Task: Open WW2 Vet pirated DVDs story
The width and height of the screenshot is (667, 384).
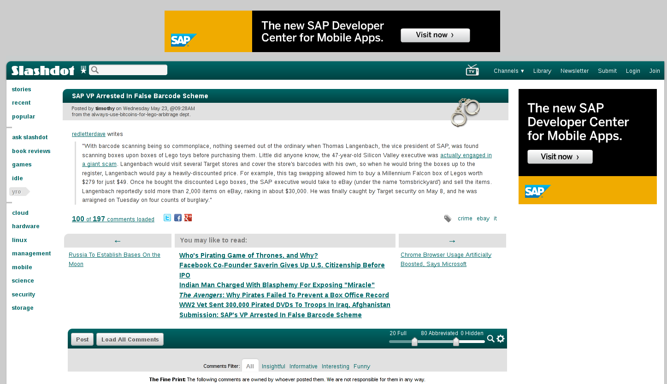Action: 285,305
